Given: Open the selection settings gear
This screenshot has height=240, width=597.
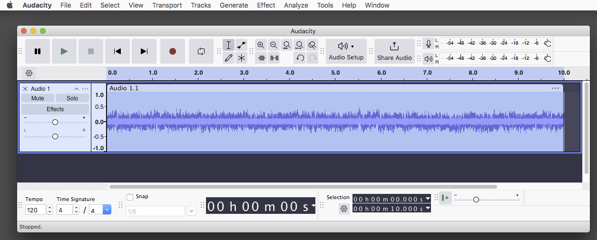Looking at the screenshot, I should point(344,209).
